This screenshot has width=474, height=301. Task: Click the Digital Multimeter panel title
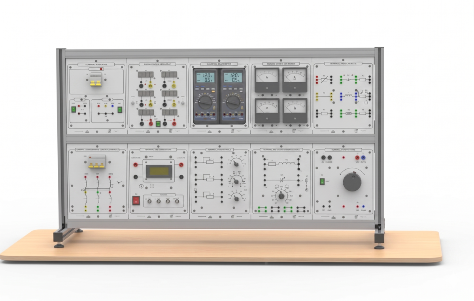(219, 64)
